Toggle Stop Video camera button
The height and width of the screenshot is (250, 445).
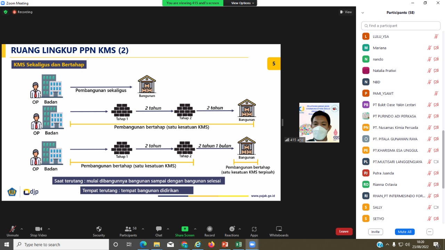(x=39, y=229)
